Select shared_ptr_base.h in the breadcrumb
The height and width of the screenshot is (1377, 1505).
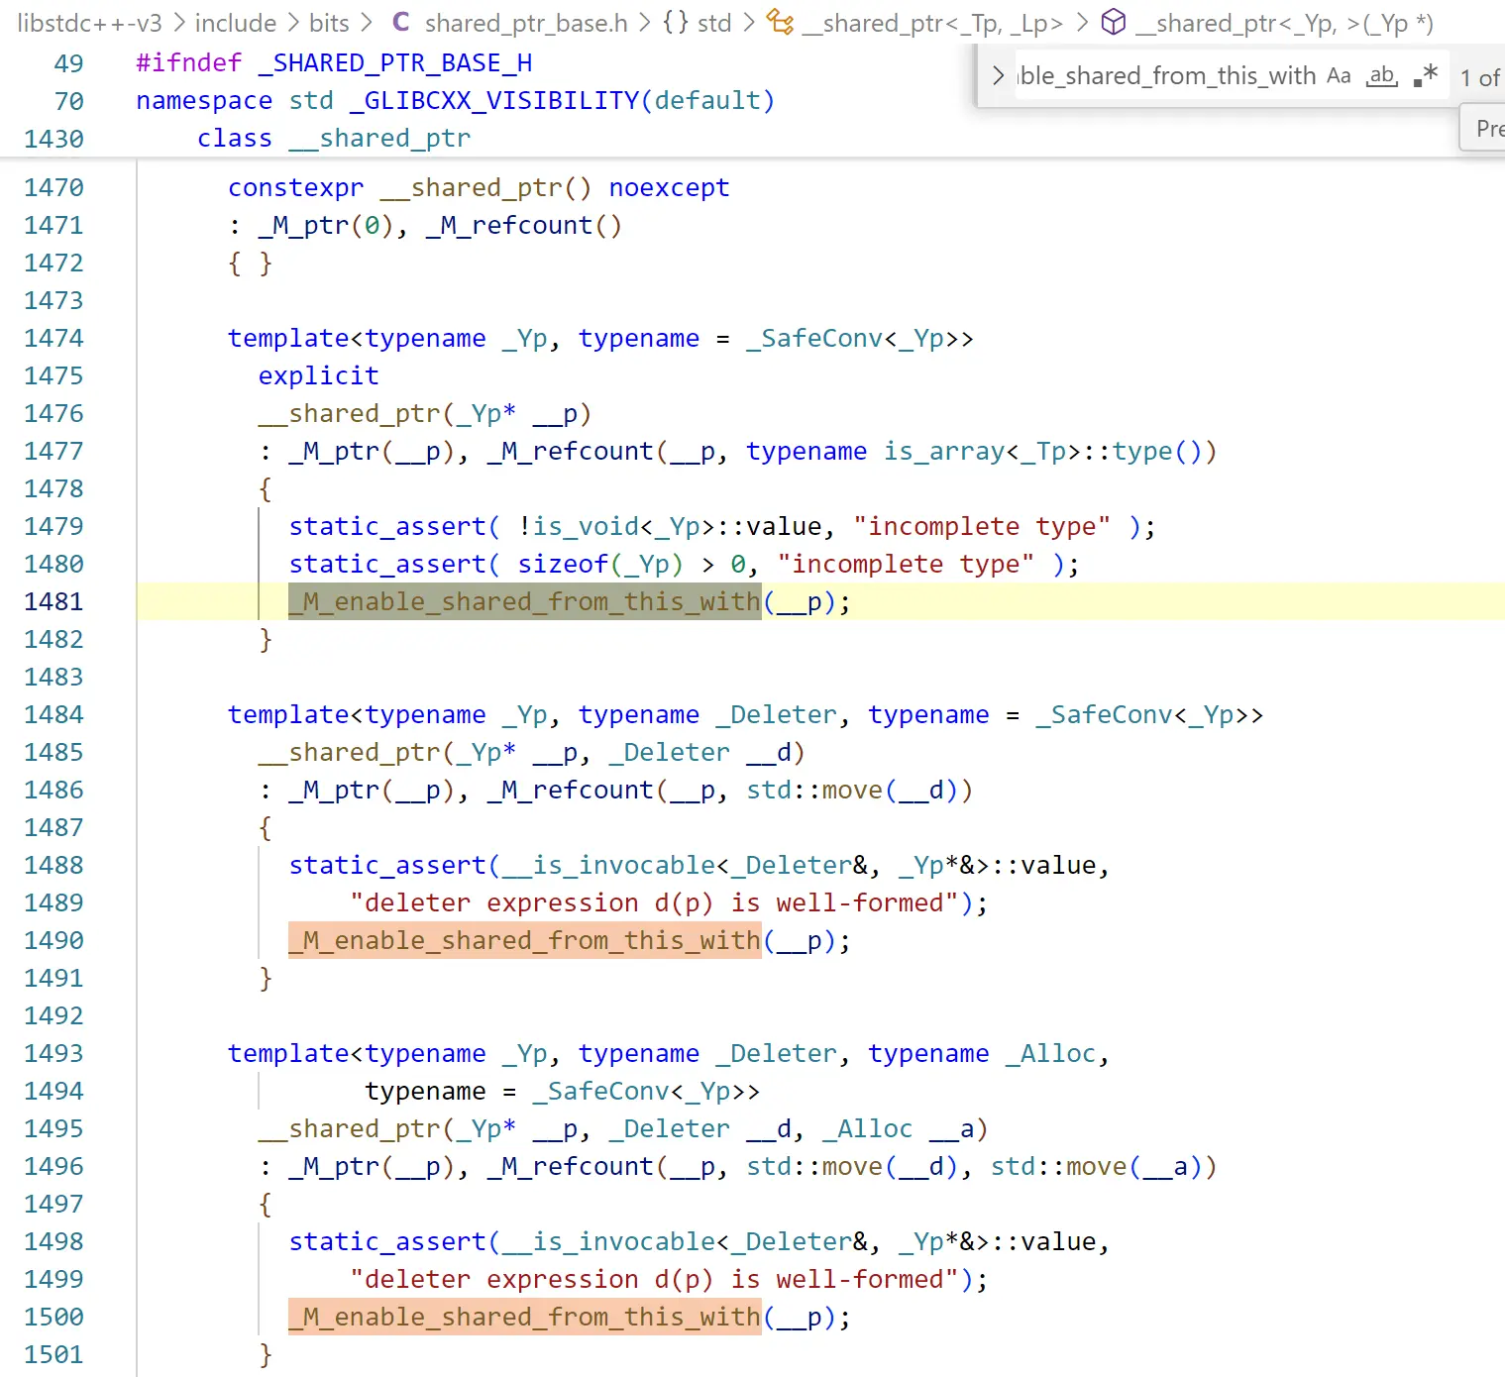pyautogui.click(x=525, y=23)
